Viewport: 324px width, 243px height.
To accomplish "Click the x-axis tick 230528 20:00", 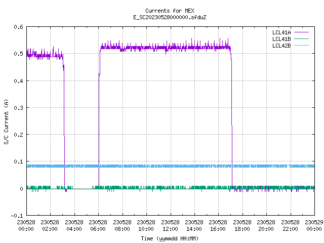I will pos(266,225).
